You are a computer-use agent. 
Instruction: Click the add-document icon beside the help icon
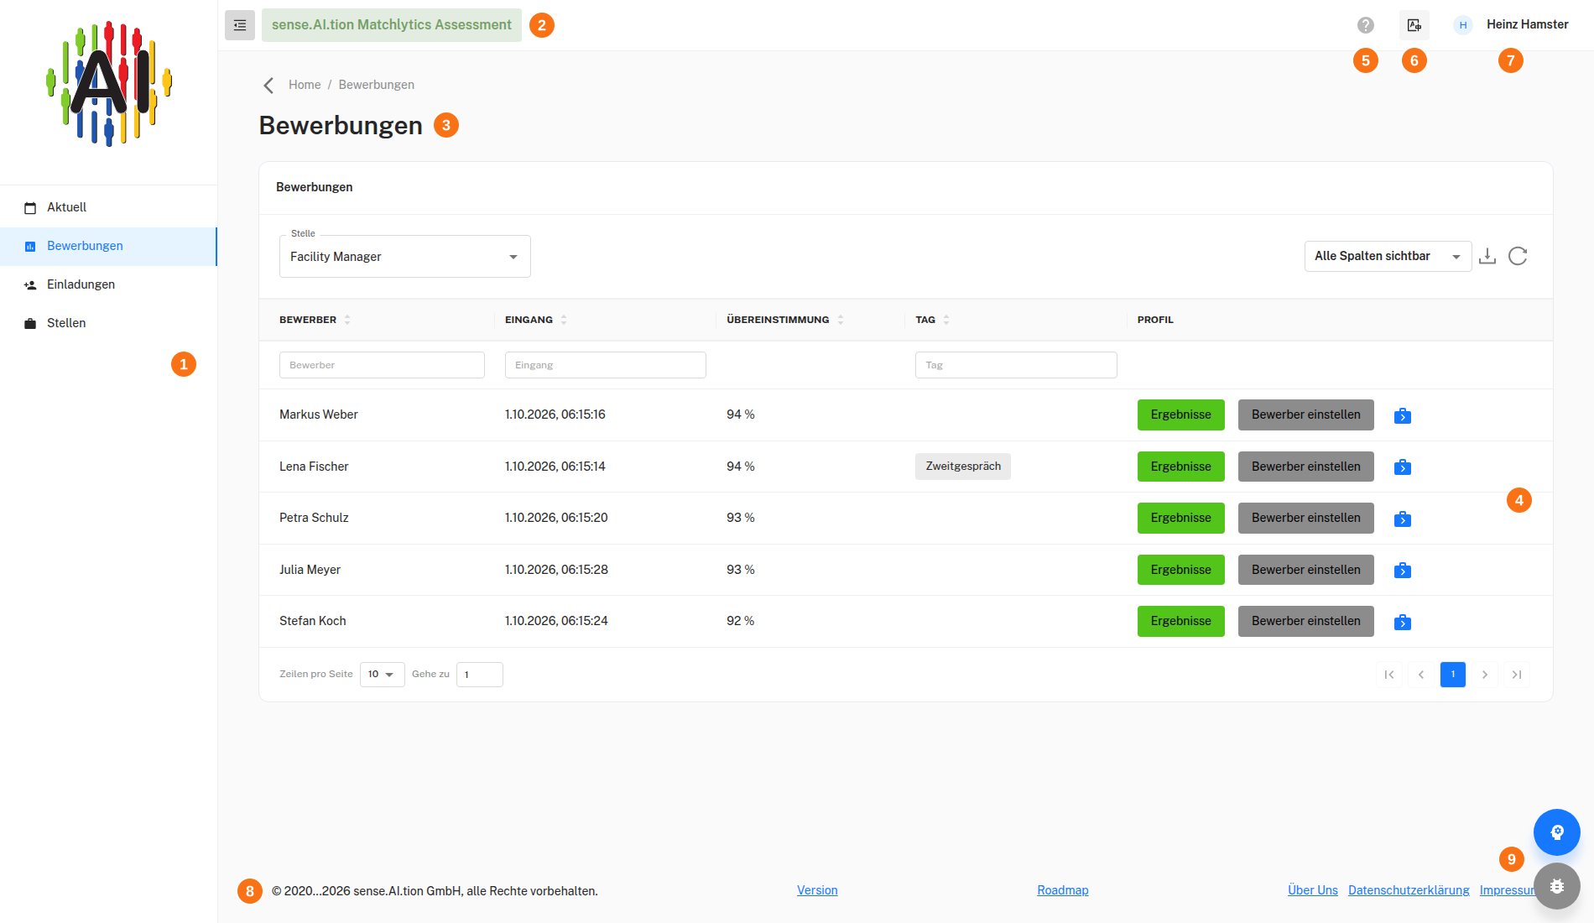1414,25
